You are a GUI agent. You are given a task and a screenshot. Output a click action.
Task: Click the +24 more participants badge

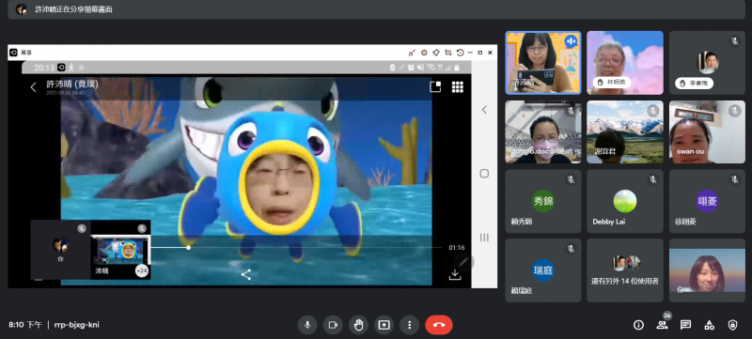tap(142, 270)
